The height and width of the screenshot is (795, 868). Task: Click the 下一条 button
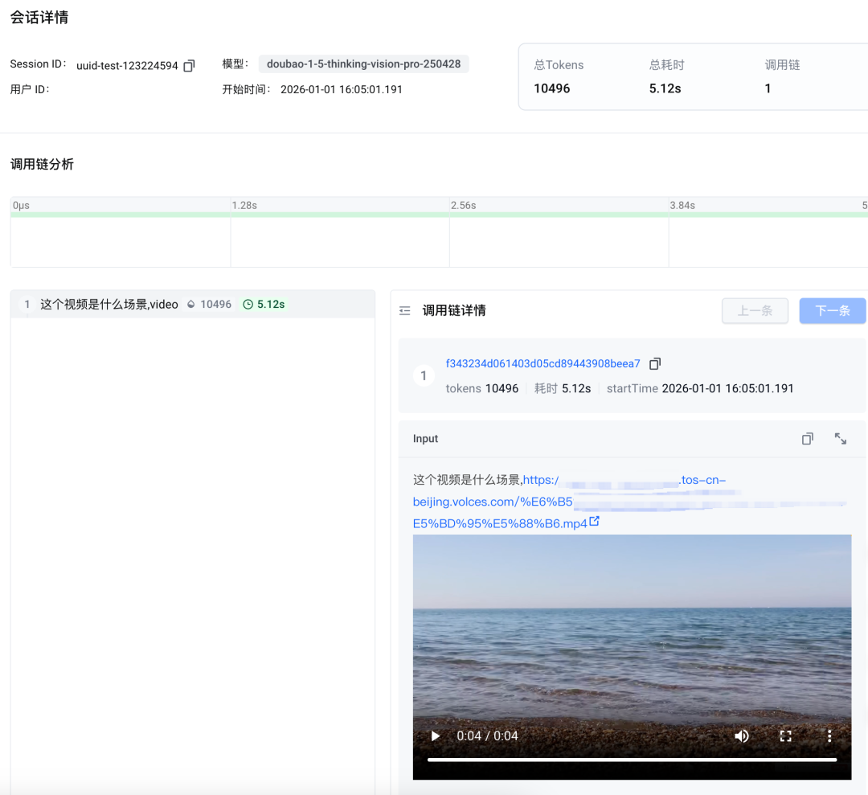coord(832,310)
